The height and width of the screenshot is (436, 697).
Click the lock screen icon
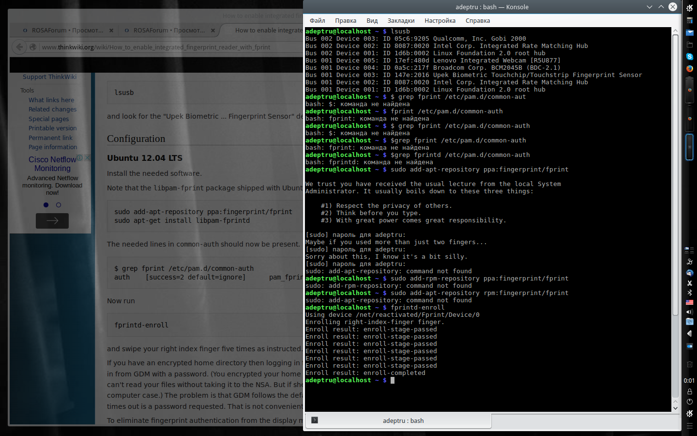click(x=689, y=391)
